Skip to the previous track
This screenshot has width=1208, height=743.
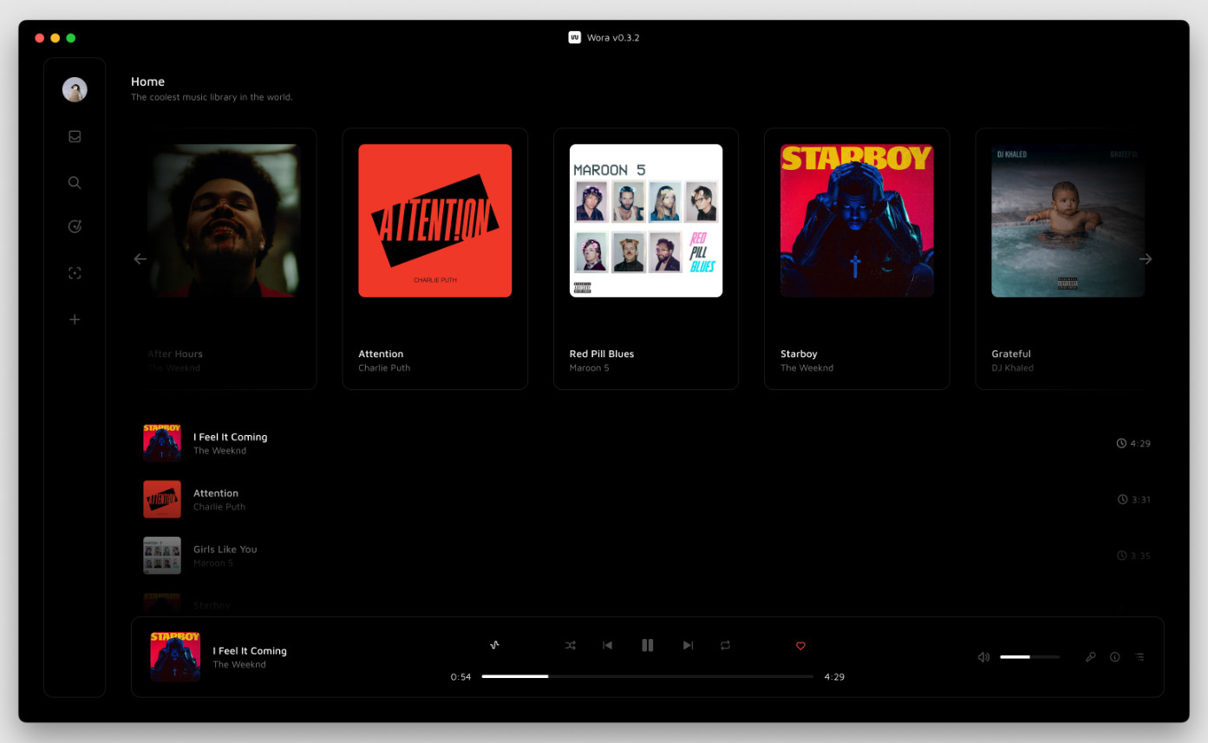608,645
